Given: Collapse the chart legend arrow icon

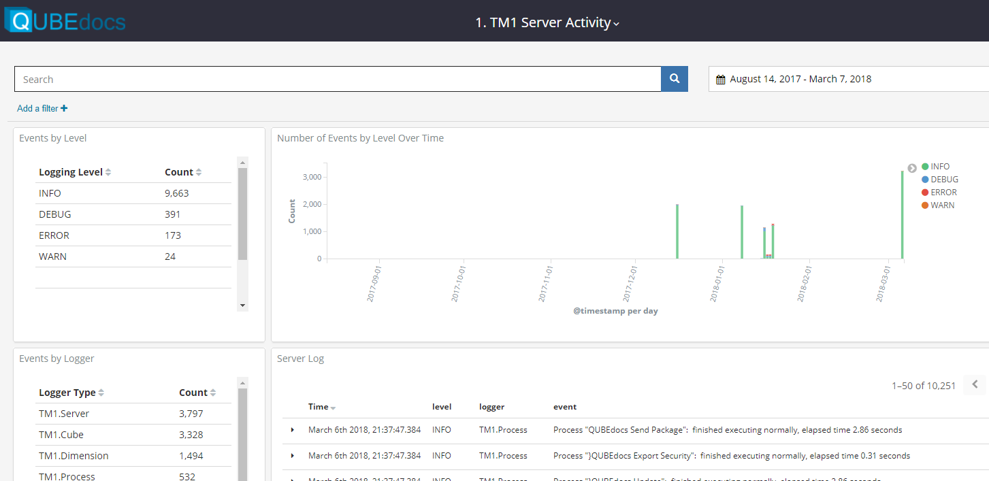Looking at the screenshot, I should click(912, 168).
